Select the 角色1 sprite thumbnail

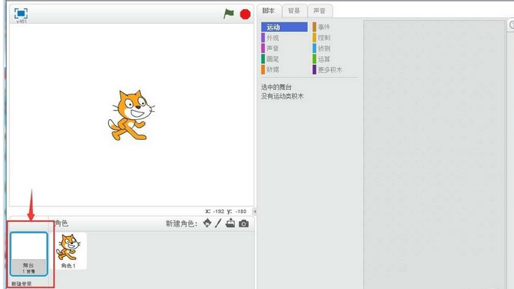[69, 251]
